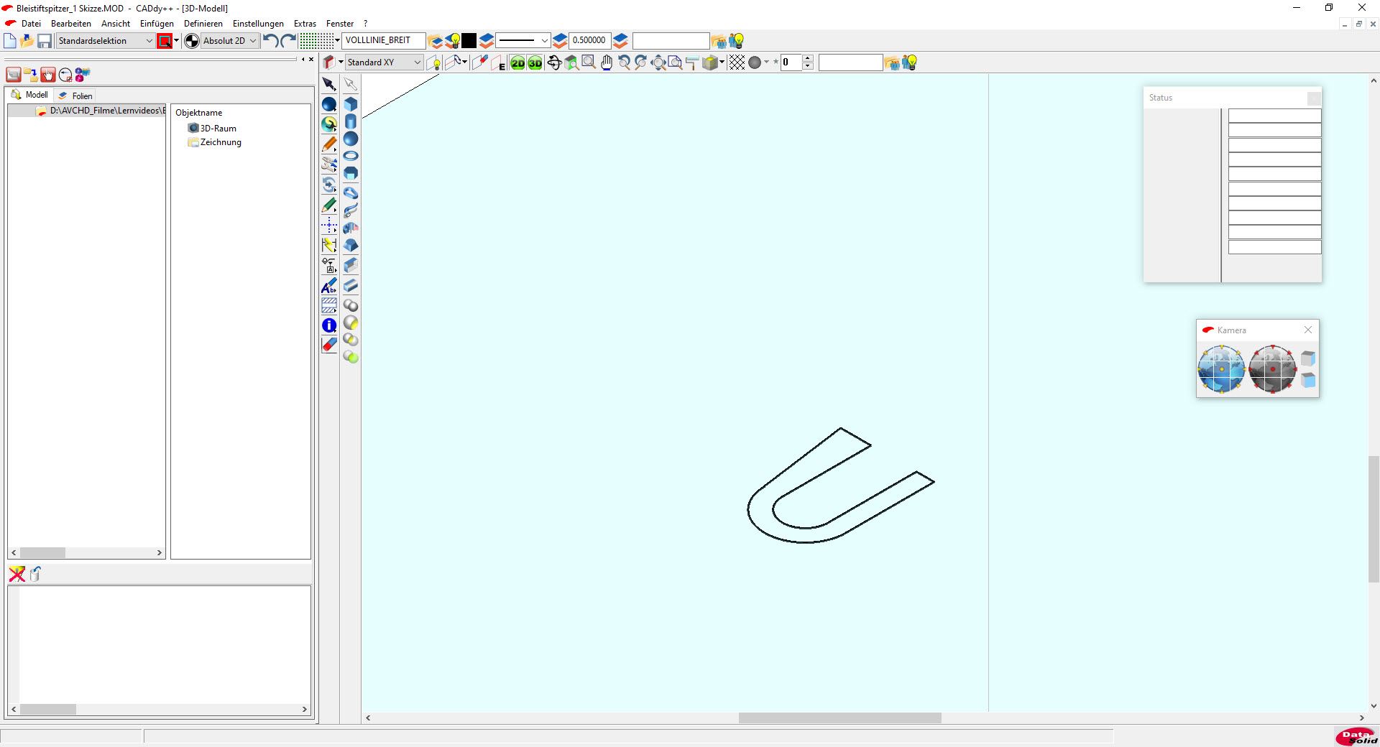
Task: Open the Definieren menu
Action: tap(203, 24)
